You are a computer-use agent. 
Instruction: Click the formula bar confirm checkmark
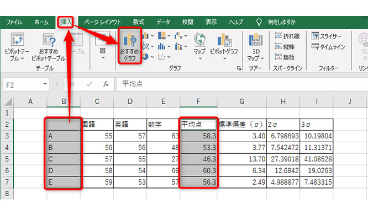(x=90, y=84)
